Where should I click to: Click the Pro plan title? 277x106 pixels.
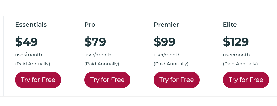(x=90, y=25)
